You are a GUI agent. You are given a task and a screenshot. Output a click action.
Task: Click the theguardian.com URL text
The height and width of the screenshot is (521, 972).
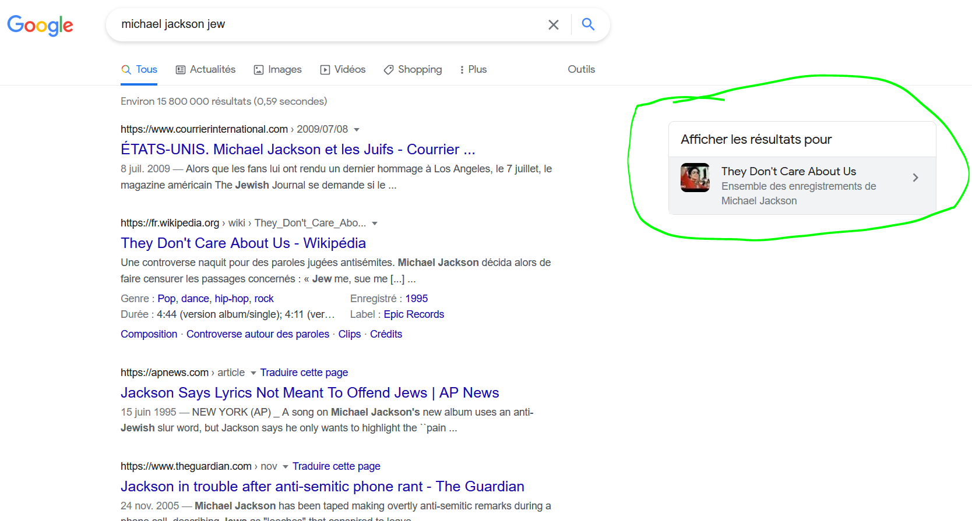[186, 466]
